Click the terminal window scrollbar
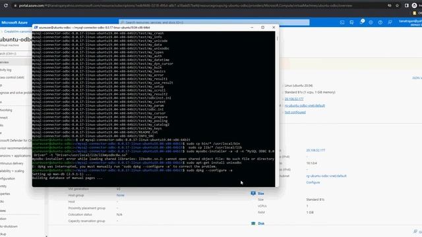422x237 pixels. [x=277, y=109]
